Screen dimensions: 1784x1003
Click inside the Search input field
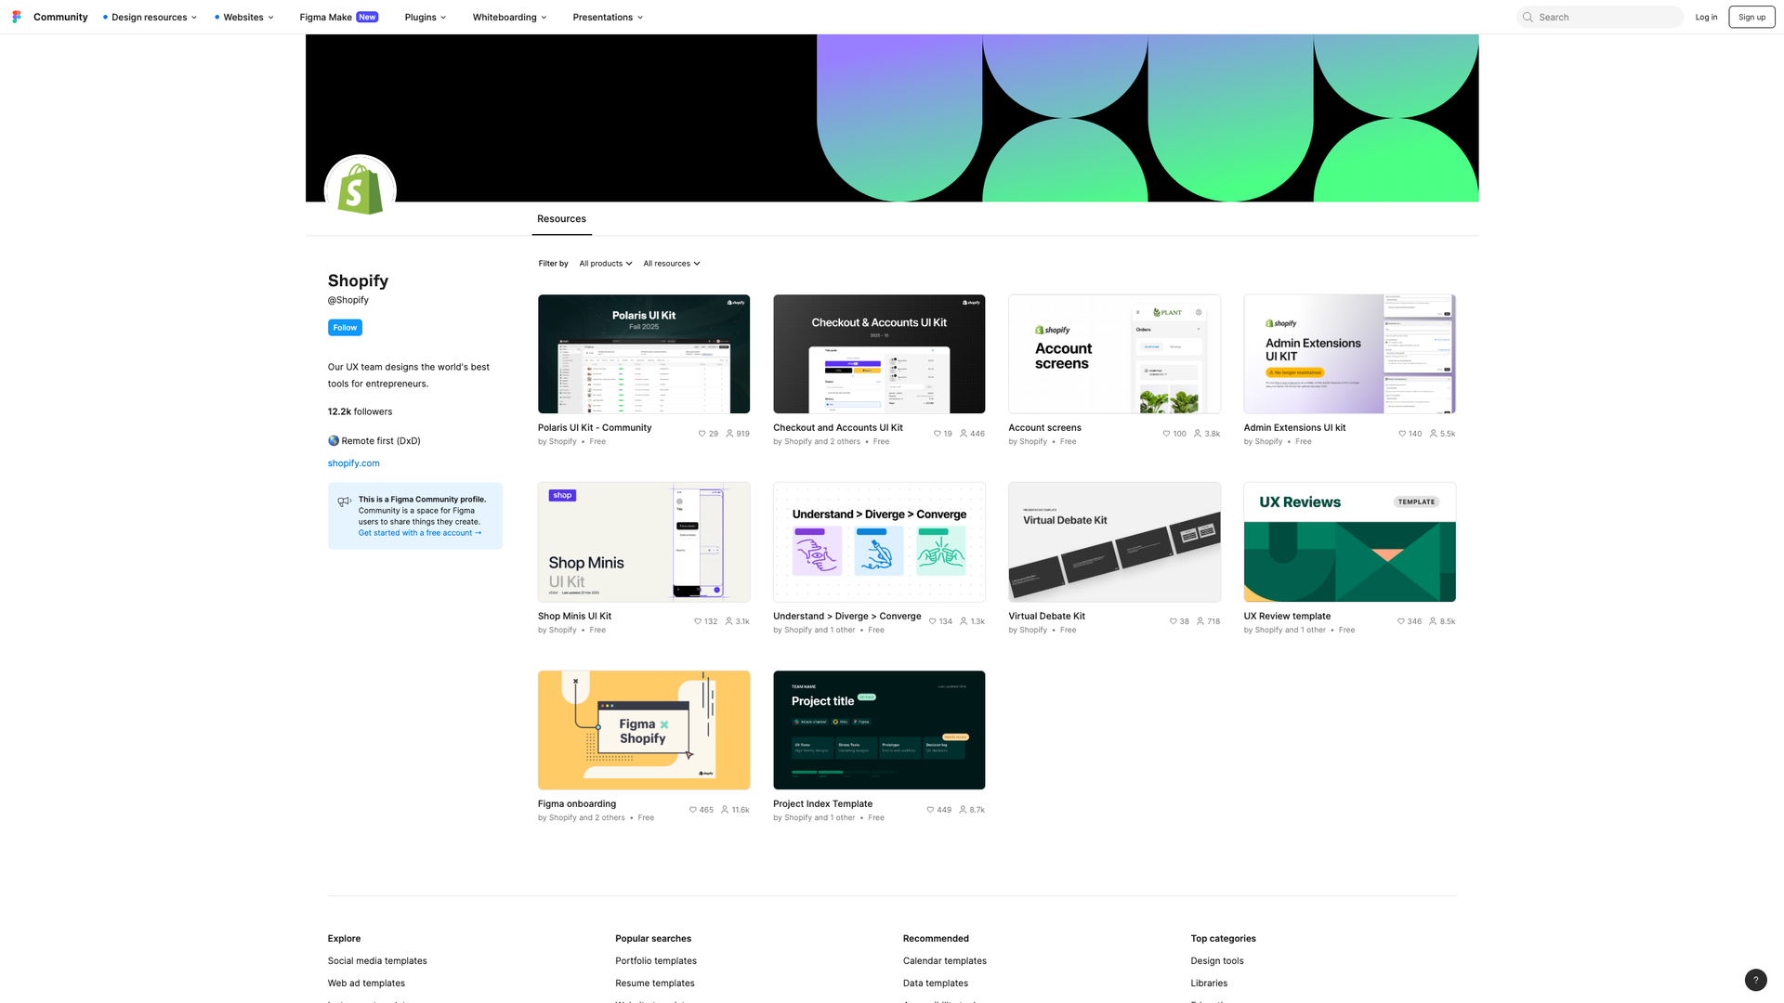tap(1600, 17)
